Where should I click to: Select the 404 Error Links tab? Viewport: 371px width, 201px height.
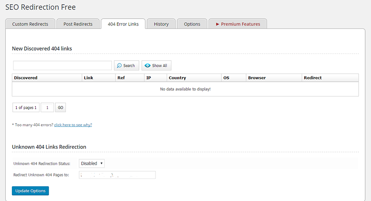click(123, 24)
